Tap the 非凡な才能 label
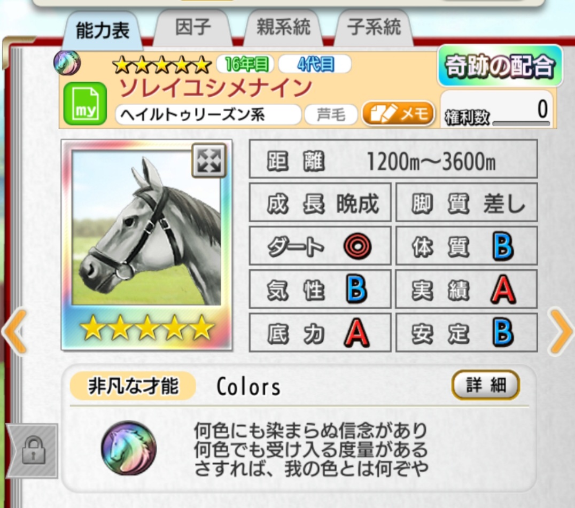Screen dimensions: 575x508 133,386
